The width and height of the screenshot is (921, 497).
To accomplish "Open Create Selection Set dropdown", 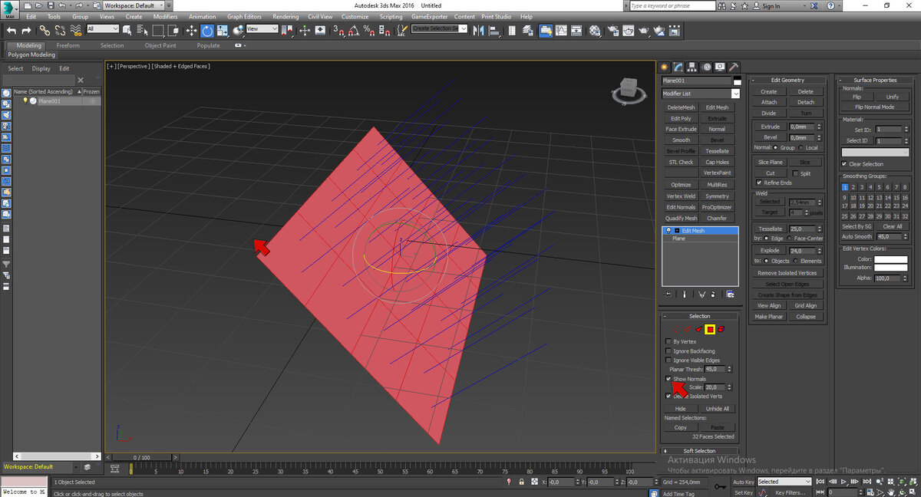I will click(439, 28).
